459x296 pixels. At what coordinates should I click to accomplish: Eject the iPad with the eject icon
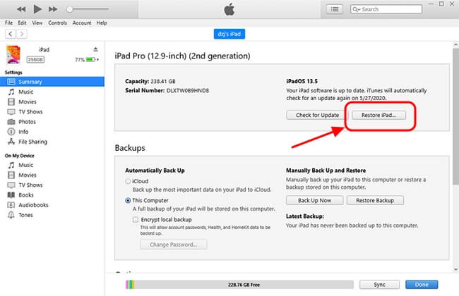coord(95,49)
